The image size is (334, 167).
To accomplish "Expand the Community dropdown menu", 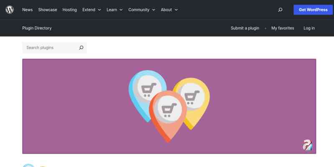I will tap(142, 10).
